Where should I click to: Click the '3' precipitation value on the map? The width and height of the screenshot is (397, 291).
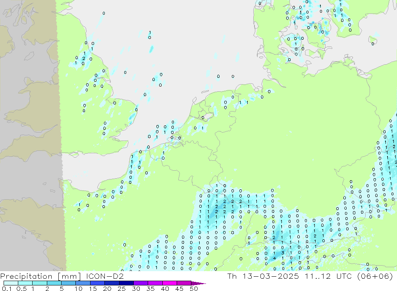coord(283,253)
